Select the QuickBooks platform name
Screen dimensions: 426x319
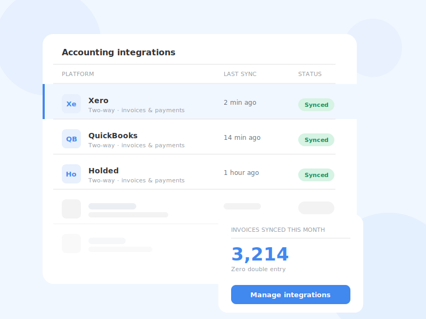pos(113,136)
